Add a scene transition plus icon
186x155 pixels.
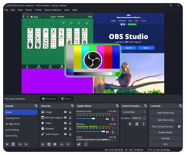coord(130,124)
